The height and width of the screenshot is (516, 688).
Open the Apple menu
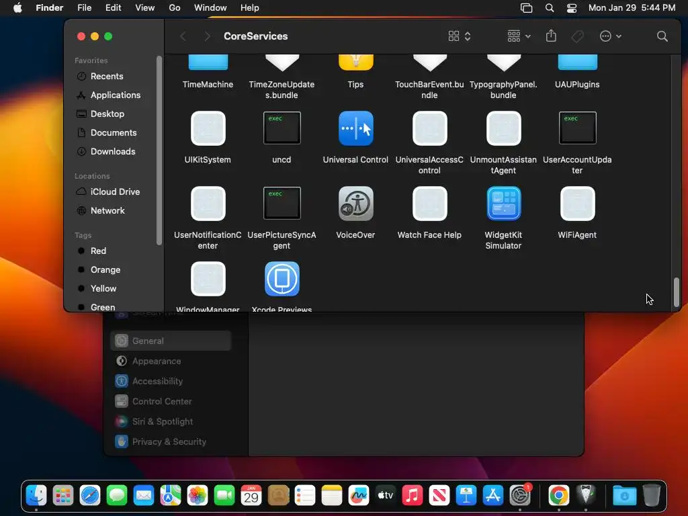click(x=17, y=8)
